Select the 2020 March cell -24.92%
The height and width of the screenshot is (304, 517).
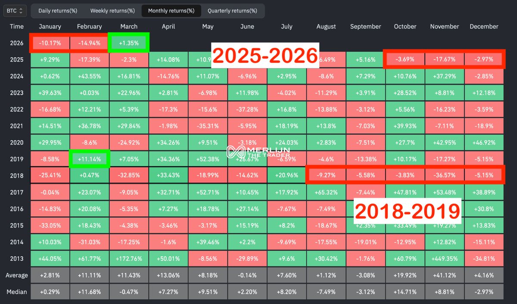[x=129, y=143]
